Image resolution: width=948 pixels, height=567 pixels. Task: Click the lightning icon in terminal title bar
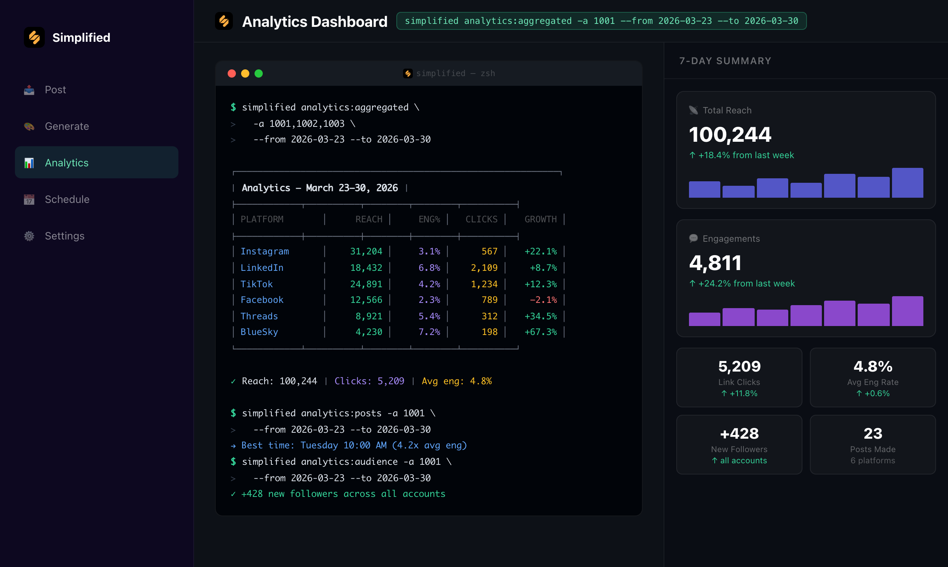click(408, 73)
